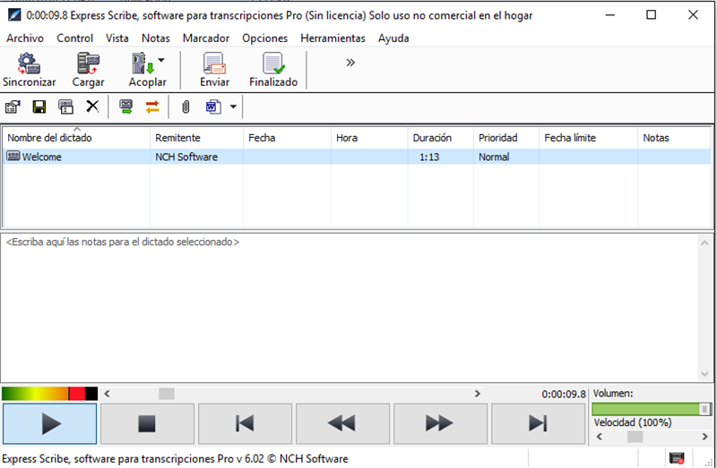Sort list by Prioridad column header

point(497,138)
